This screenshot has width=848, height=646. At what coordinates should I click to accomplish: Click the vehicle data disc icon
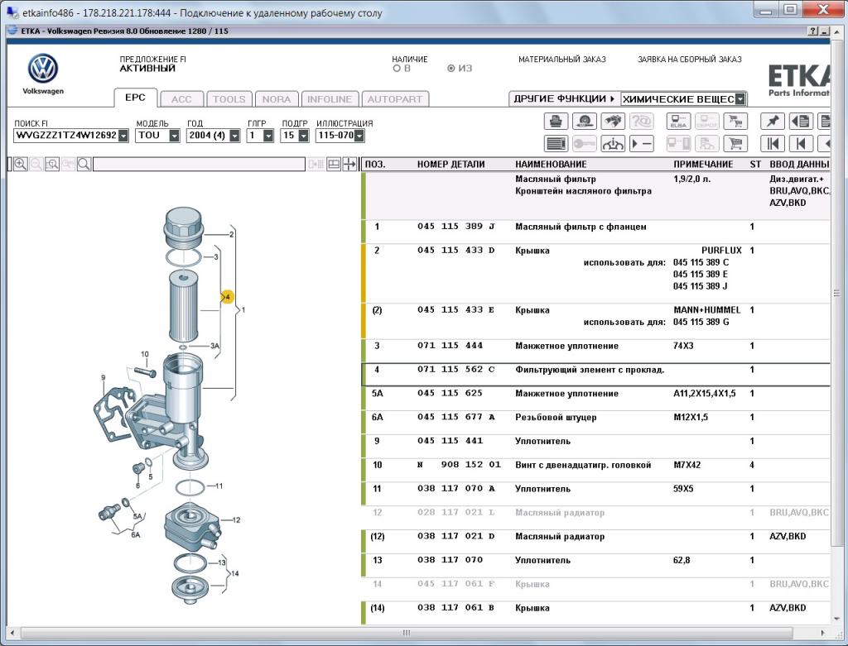coord(584,121)
